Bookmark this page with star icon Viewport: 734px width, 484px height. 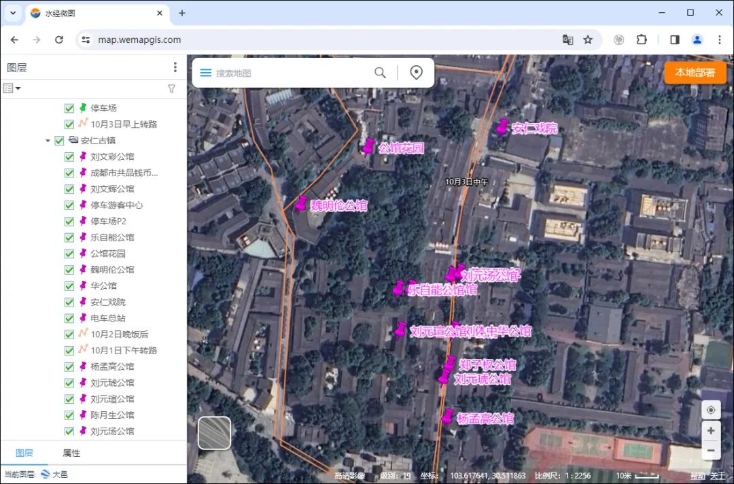(x=588, y=40)
